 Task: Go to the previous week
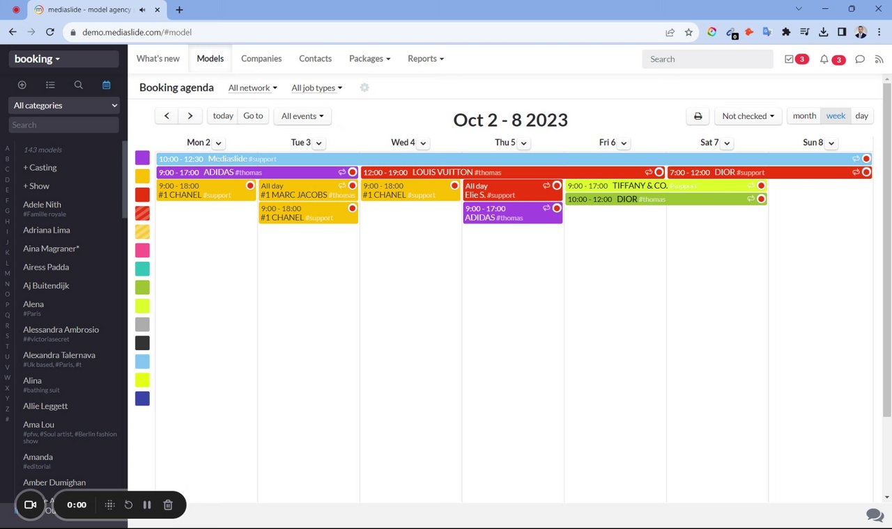point(167,116)
